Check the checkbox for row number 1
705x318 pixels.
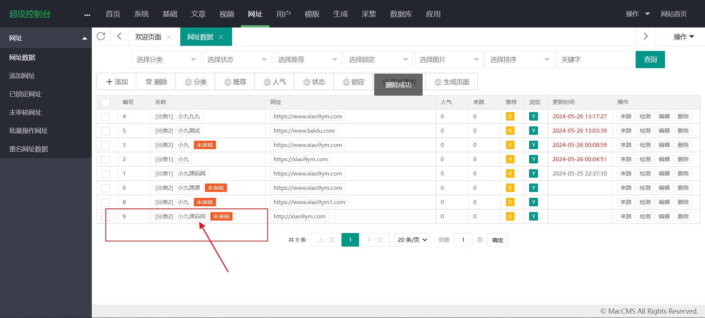coord(105,174)
